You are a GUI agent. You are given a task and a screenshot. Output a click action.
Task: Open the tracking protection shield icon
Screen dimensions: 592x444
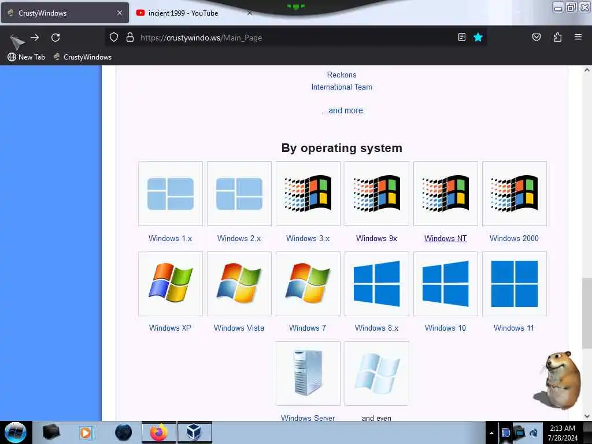coord(114,37)
